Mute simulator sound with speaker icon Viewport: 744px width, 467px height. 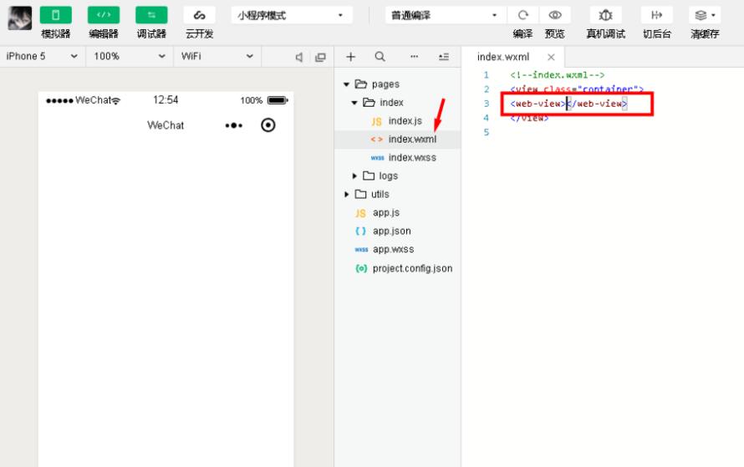(x=299, y=57)
